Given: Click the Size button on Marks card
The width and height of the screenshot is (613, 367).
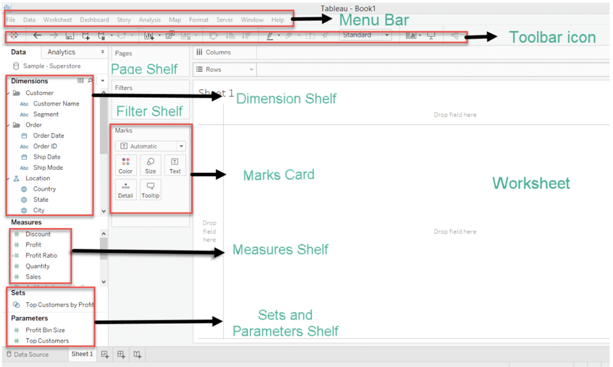Looking at the screenshot, I should (150, 165).
